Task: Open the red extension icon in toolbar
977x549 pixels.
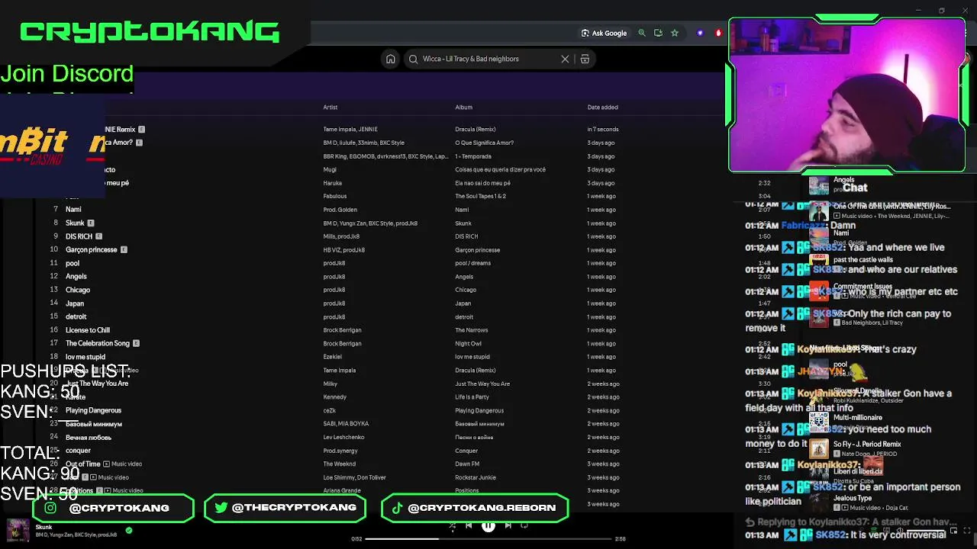Action: tap(718, 33)
